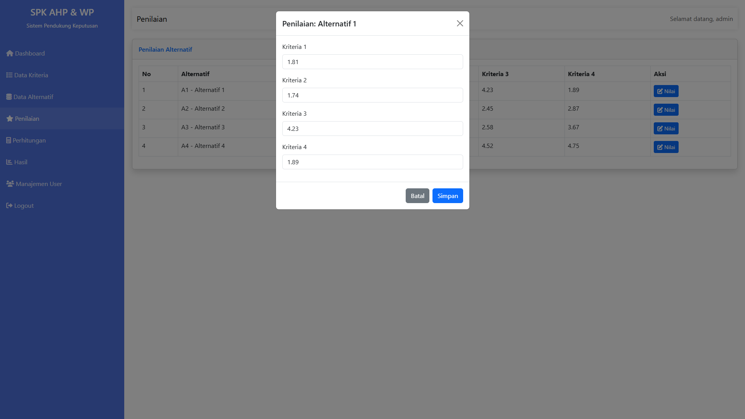Screen dimensions: 745x419
Task: Focus the Kriteria 2 input field
Action: (x=372, y=96)
